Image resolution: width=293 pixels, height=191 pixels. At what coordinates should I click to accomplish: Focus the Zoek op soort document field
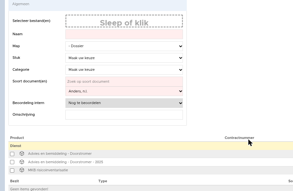point(124,81)
